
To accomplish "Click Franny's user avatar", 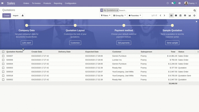I will 186,3.
